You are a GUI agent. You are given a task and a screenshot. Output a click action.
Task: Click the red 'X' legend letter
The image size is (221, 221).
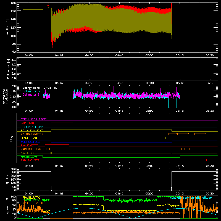point(48,5)
